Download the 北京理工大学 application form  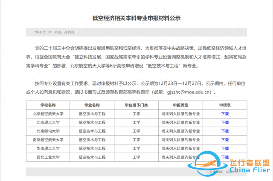pos(225,123)
